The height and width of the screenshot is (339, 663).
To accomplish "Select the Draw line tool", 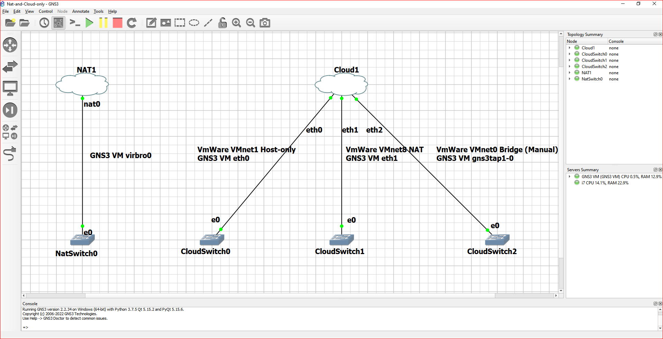I will [x=208, y=23].
